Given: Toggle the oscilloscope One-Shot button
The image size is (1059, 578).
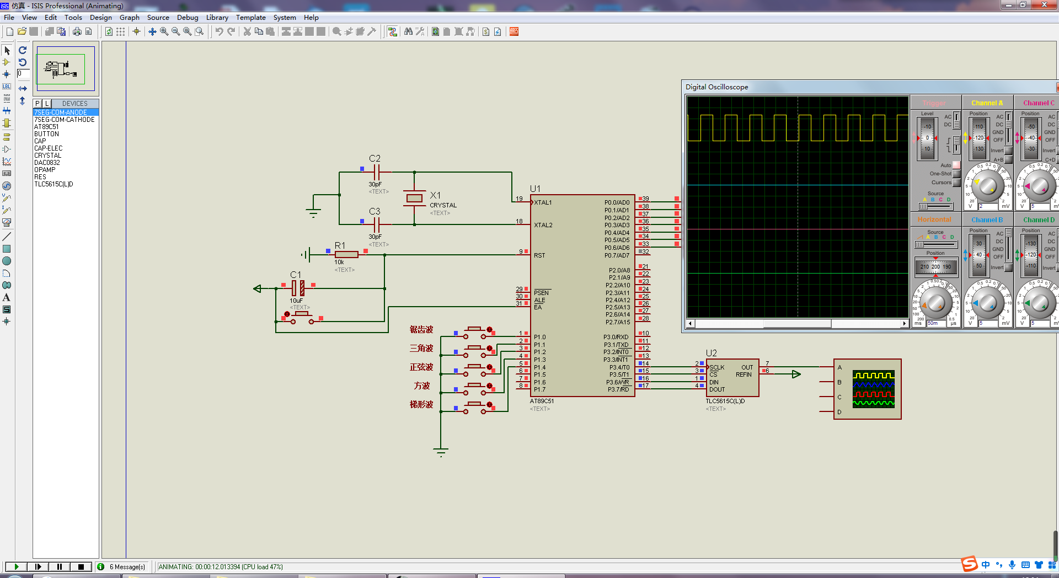Looking at the screenshot, I should click(x=956, y=174).
